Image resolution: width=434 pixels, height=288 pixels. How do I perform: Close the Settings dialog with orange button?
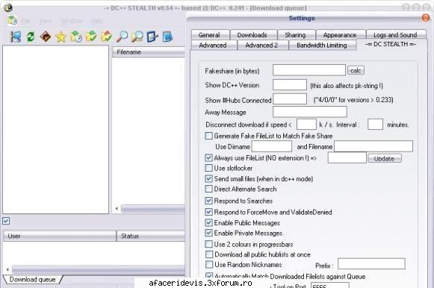pos(426,18)
